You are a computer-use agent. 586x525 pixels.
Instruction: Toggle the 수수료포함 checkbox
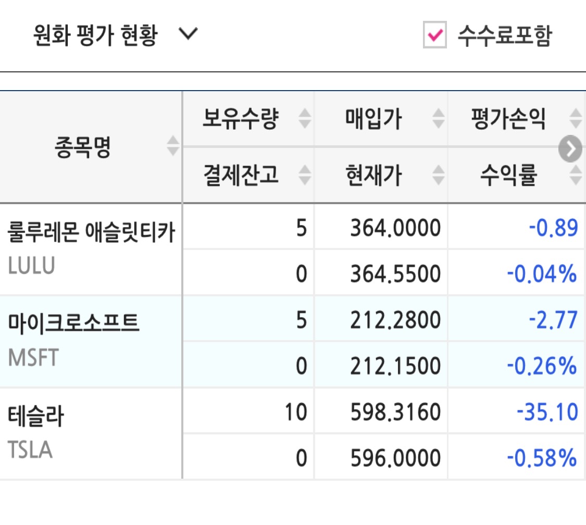click(434, 35)
